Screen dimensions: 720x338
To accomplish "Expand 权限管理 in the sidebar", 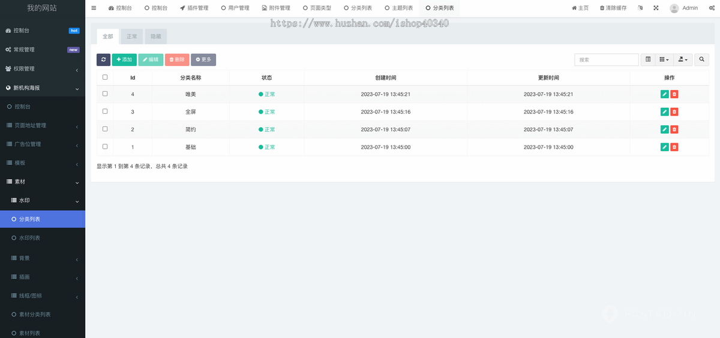I will 43,68.
